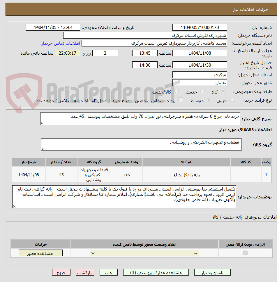Click the شماره نیاز field 1104005710000170
Screen dimensions: 277x282
(x=200, y=27)
